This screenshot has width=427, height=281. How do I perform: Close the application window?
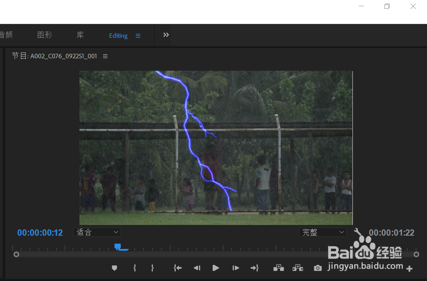pyautogui.click(x=413, y=6)
